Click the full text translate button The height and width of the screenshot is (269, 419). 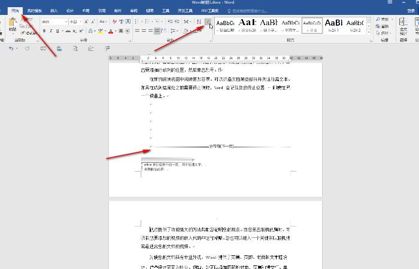(403, 26)
